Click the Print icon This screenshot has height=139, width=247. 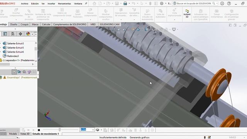click(x=125, y=3)
